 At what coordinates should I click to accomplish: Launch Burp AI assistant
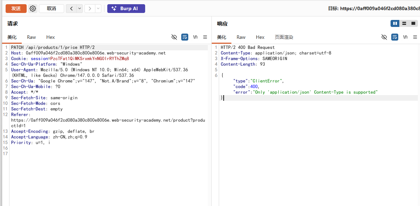126,8
